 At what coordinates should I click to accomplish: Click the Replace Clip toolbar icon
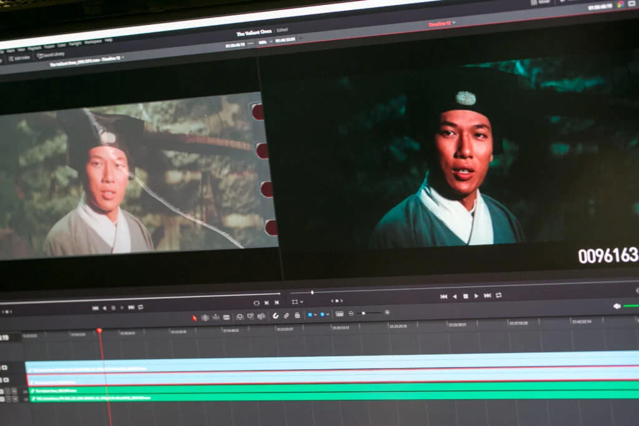pos(261,316)
